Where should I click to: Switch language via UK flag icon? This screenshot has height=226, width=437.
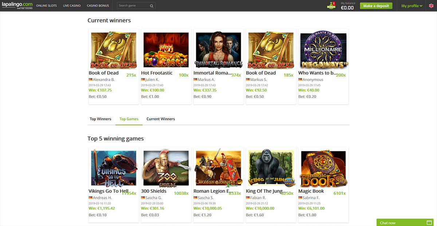[x=431, y=6]
